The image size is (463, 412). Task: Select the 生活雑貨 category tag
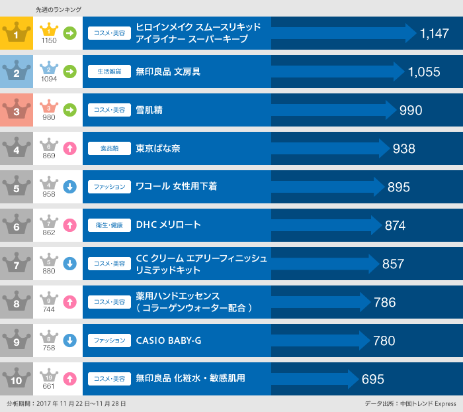[x=109, y=72]
